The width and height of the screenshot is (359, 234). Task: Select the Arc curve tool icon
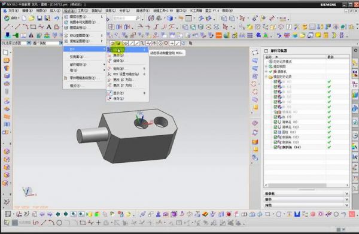pos(25,27)
